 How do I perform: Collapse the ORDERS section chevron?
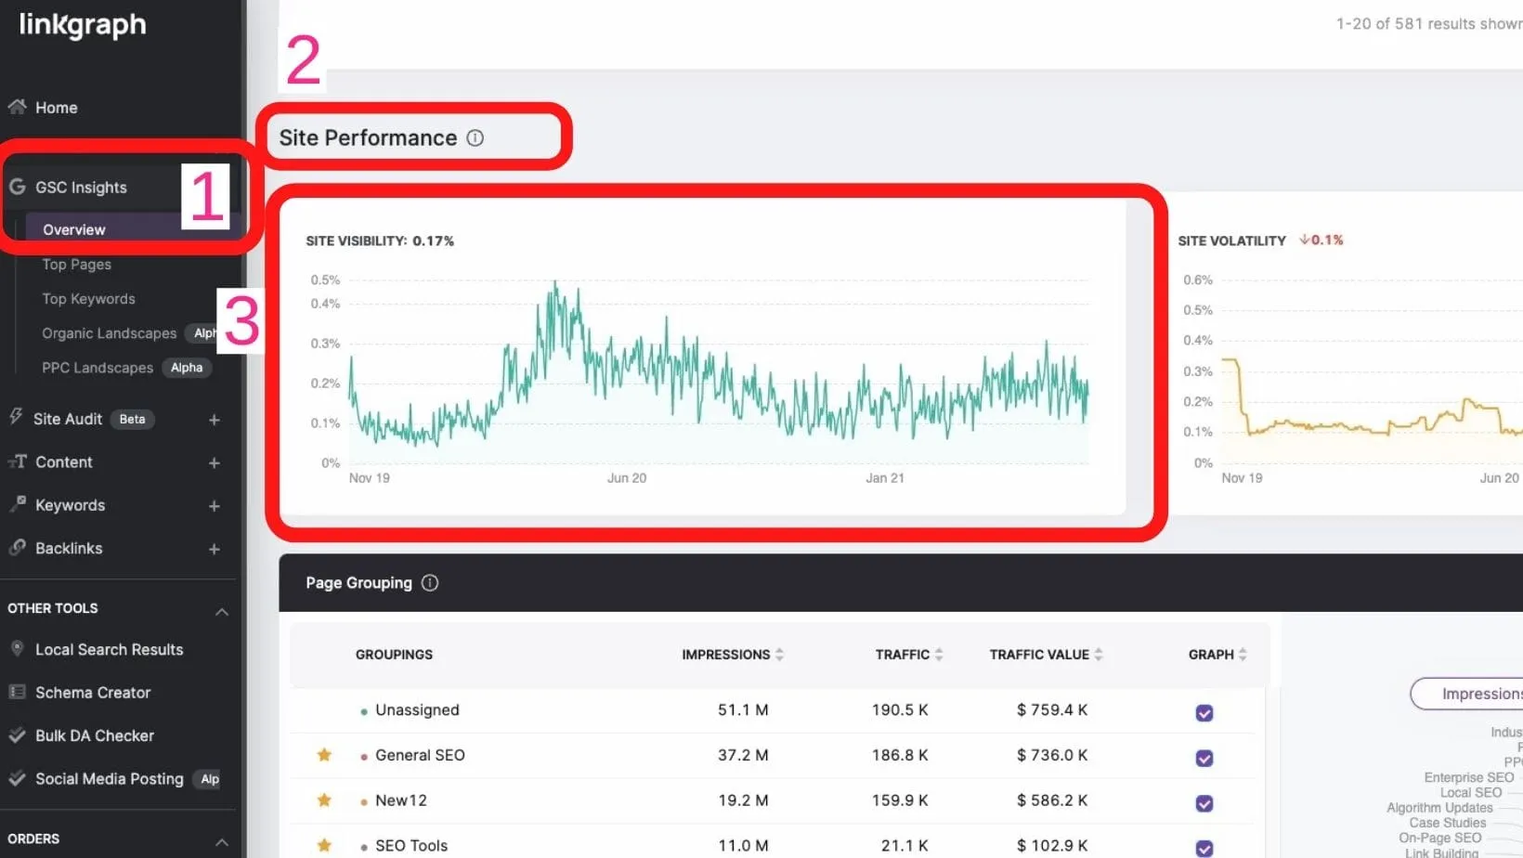pyautogui.click(x=221, y=841)
